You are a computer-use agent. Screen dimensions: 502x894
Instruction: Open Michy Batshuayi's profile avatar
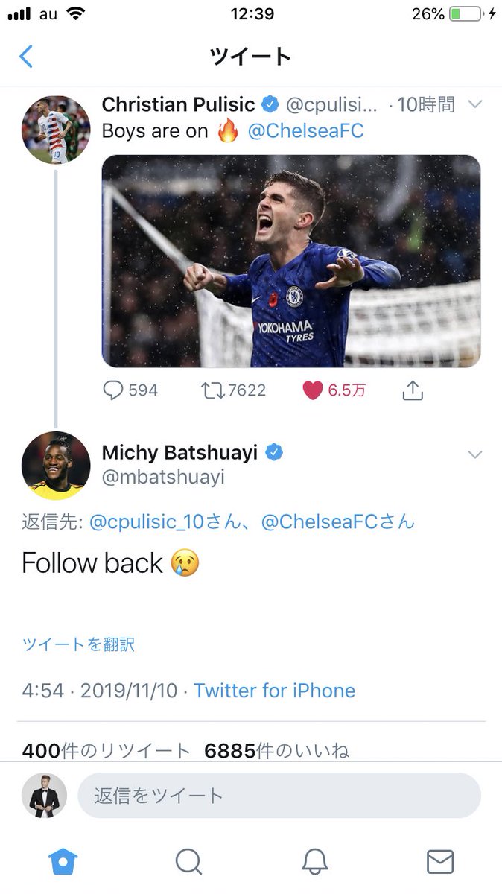56,466
